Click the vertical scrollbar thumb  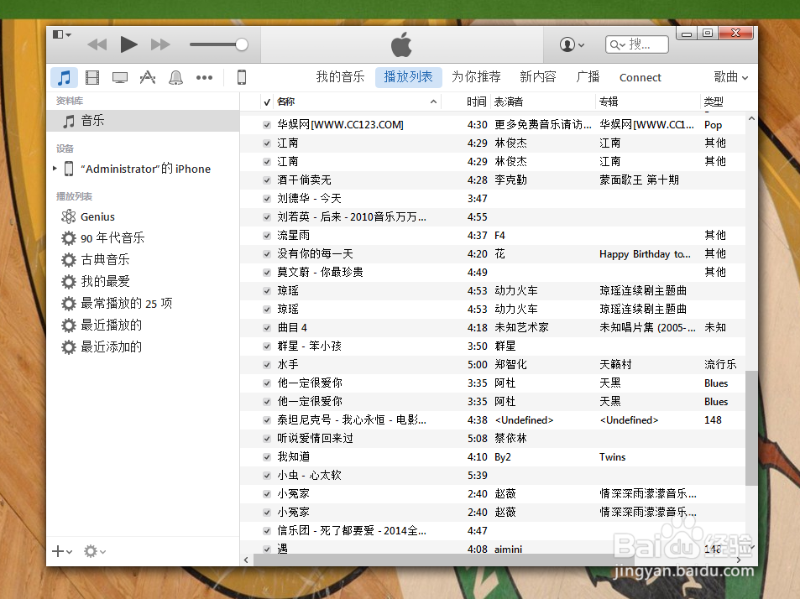[751, 428]
